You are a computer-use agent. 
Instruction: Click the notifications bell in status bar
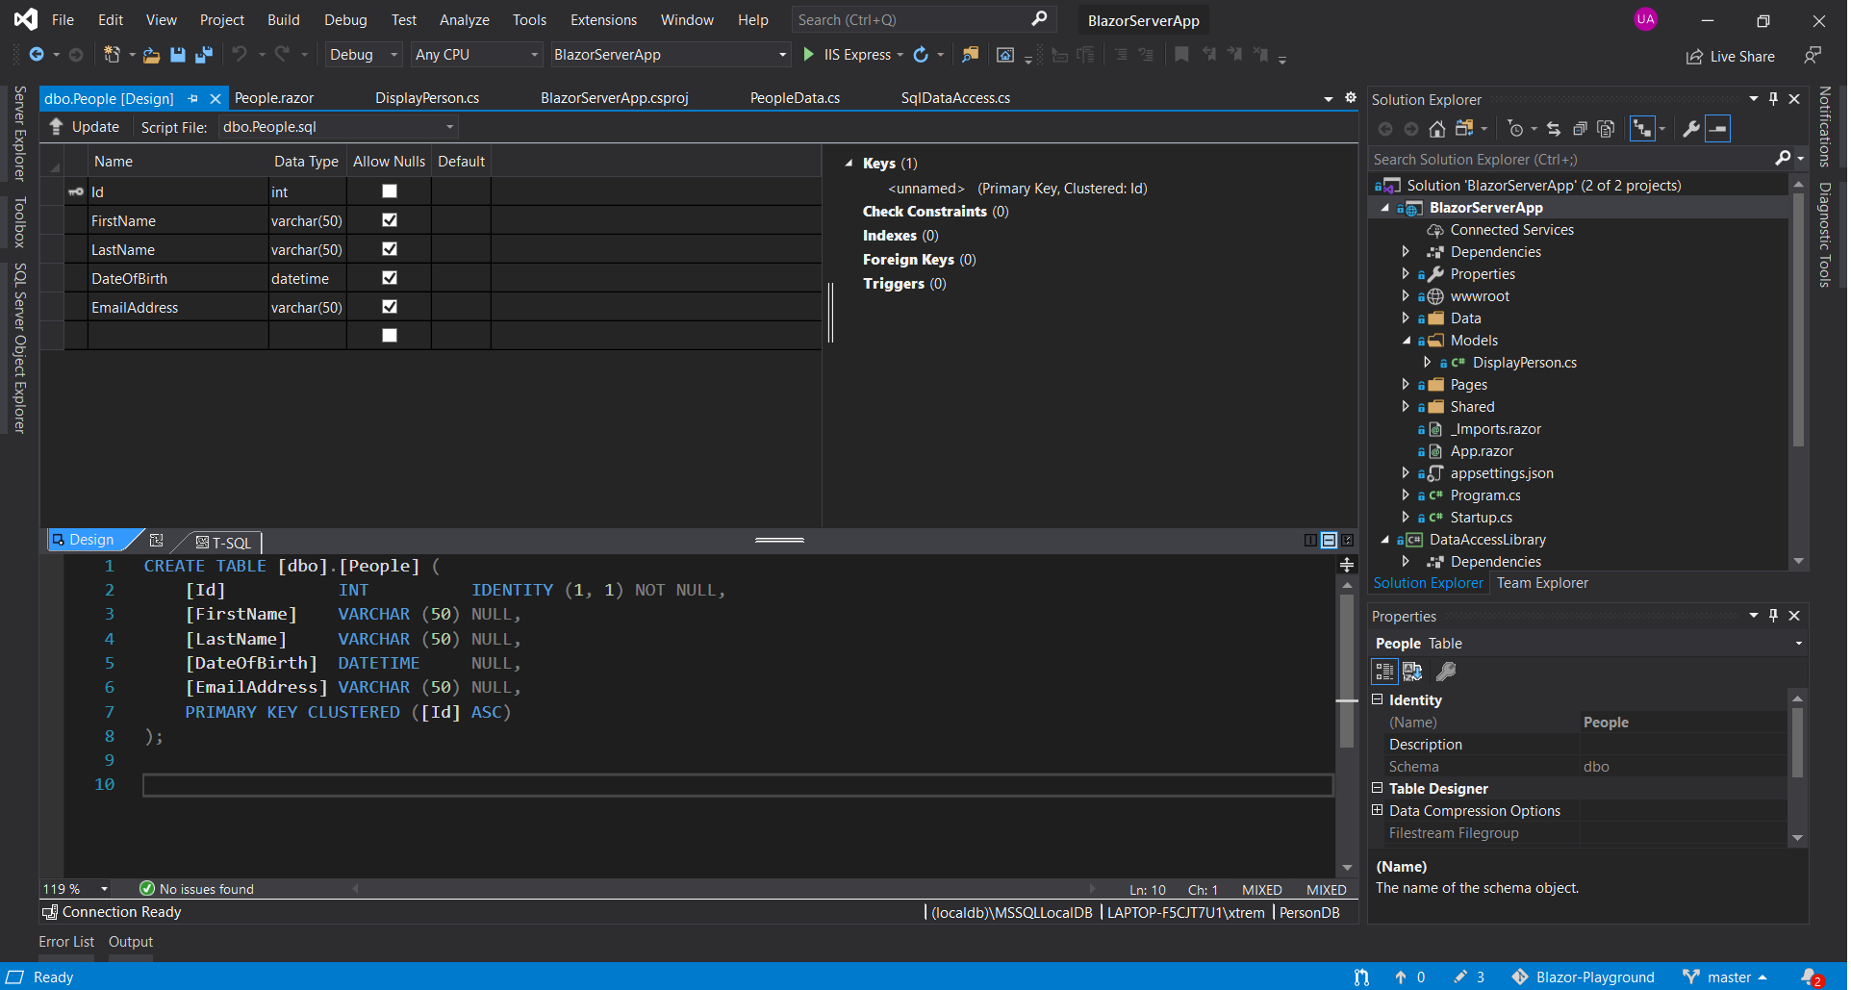(1810, 977)
